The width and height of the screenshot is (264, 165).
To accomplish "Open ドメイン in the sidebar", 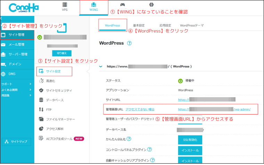I will pos(17,64).
